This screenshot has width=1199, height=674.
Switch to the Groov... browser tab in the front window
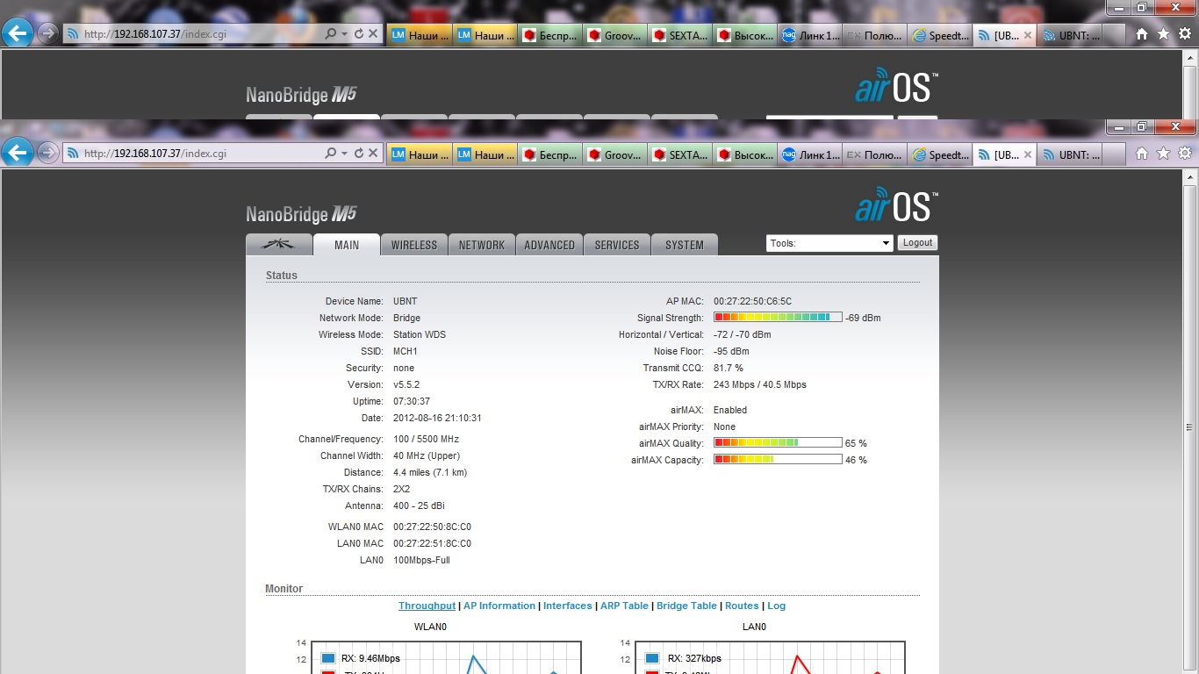[x=614, y=154]
